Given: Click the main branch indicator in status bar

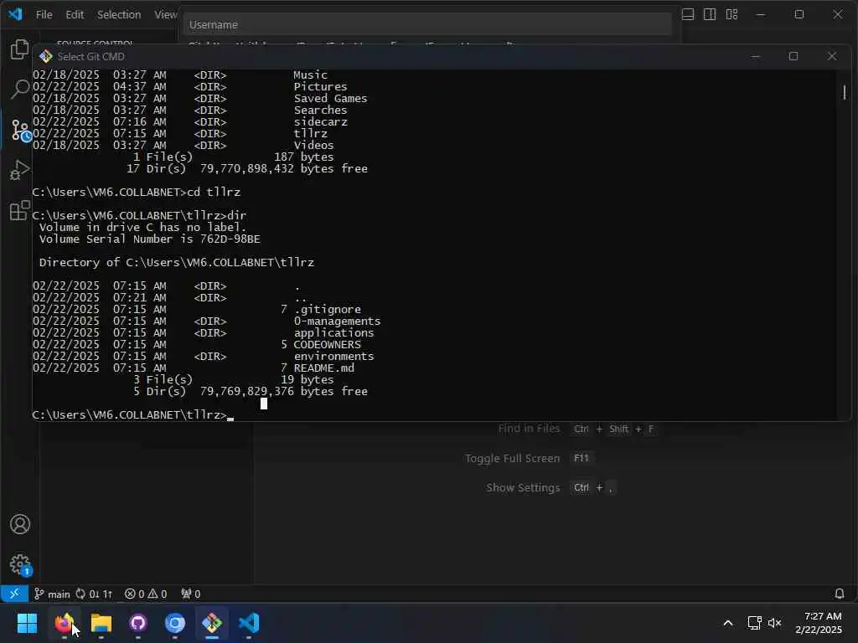Looking at the screenshot, I should point(52,594).
